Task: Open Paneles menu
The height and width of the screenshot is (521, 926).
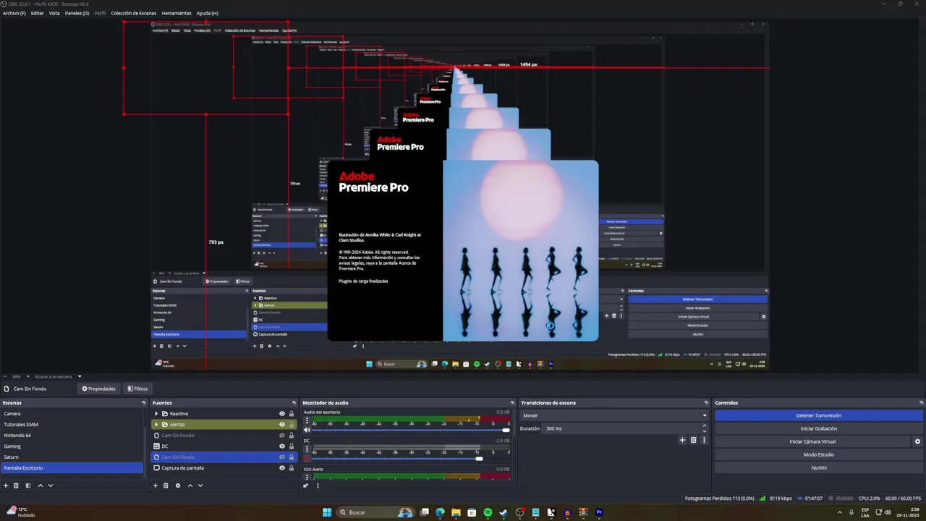Action: tap(77, 13)
